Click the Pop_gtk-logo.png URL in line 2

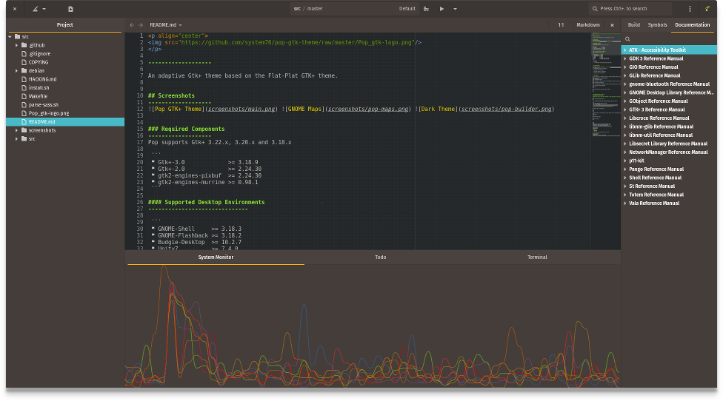click(x=296, y=42)
